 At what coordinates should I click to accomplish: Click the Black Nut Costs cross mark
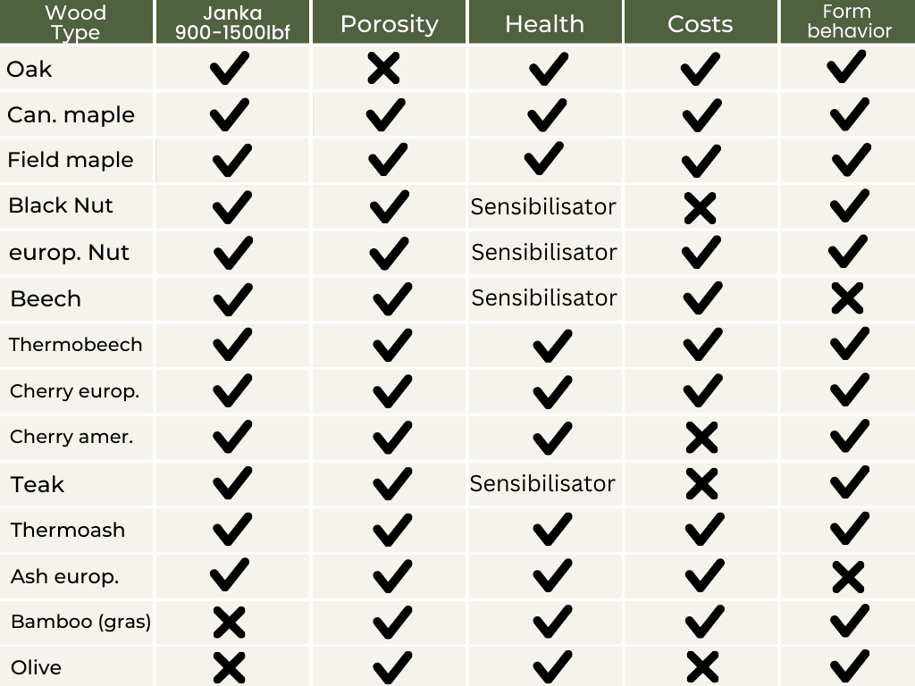700,208
